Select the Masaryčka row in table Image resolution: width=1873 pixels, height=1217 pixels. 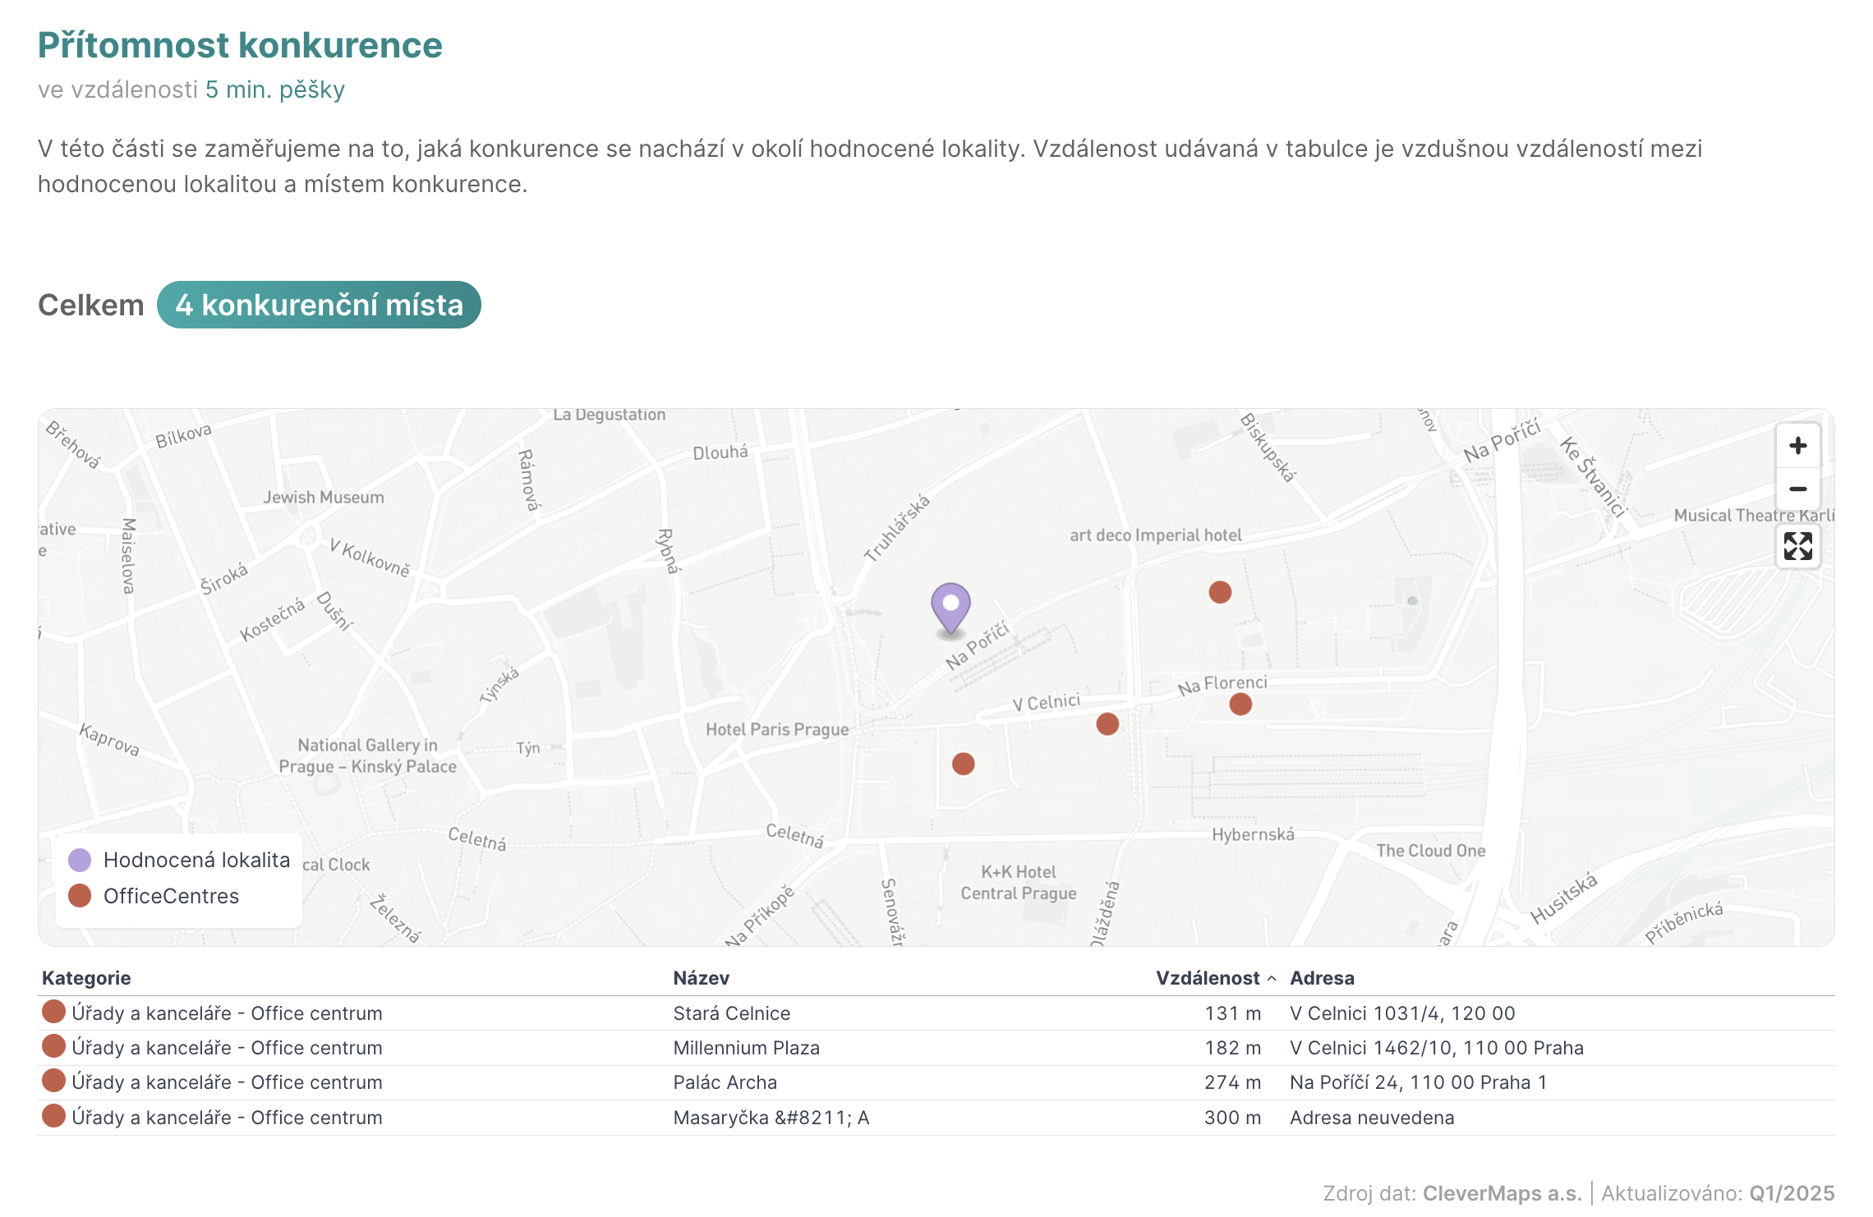(x=771, y=1118)
